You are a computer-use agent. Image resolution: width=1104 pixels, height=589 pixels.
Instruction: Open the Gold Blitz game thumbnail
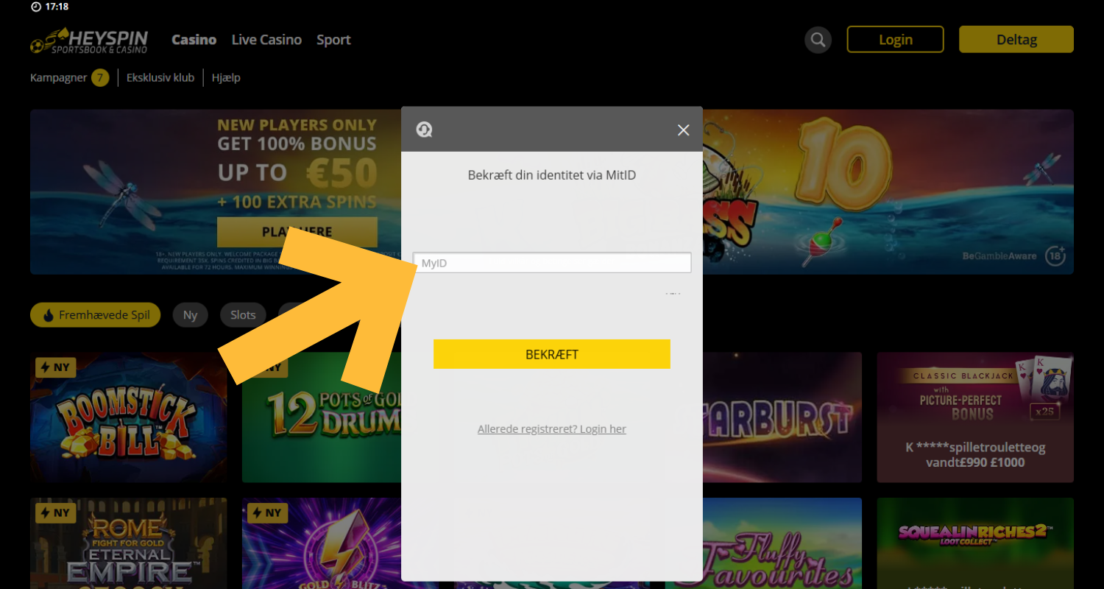pyautogui.click(x=321, y=543)
